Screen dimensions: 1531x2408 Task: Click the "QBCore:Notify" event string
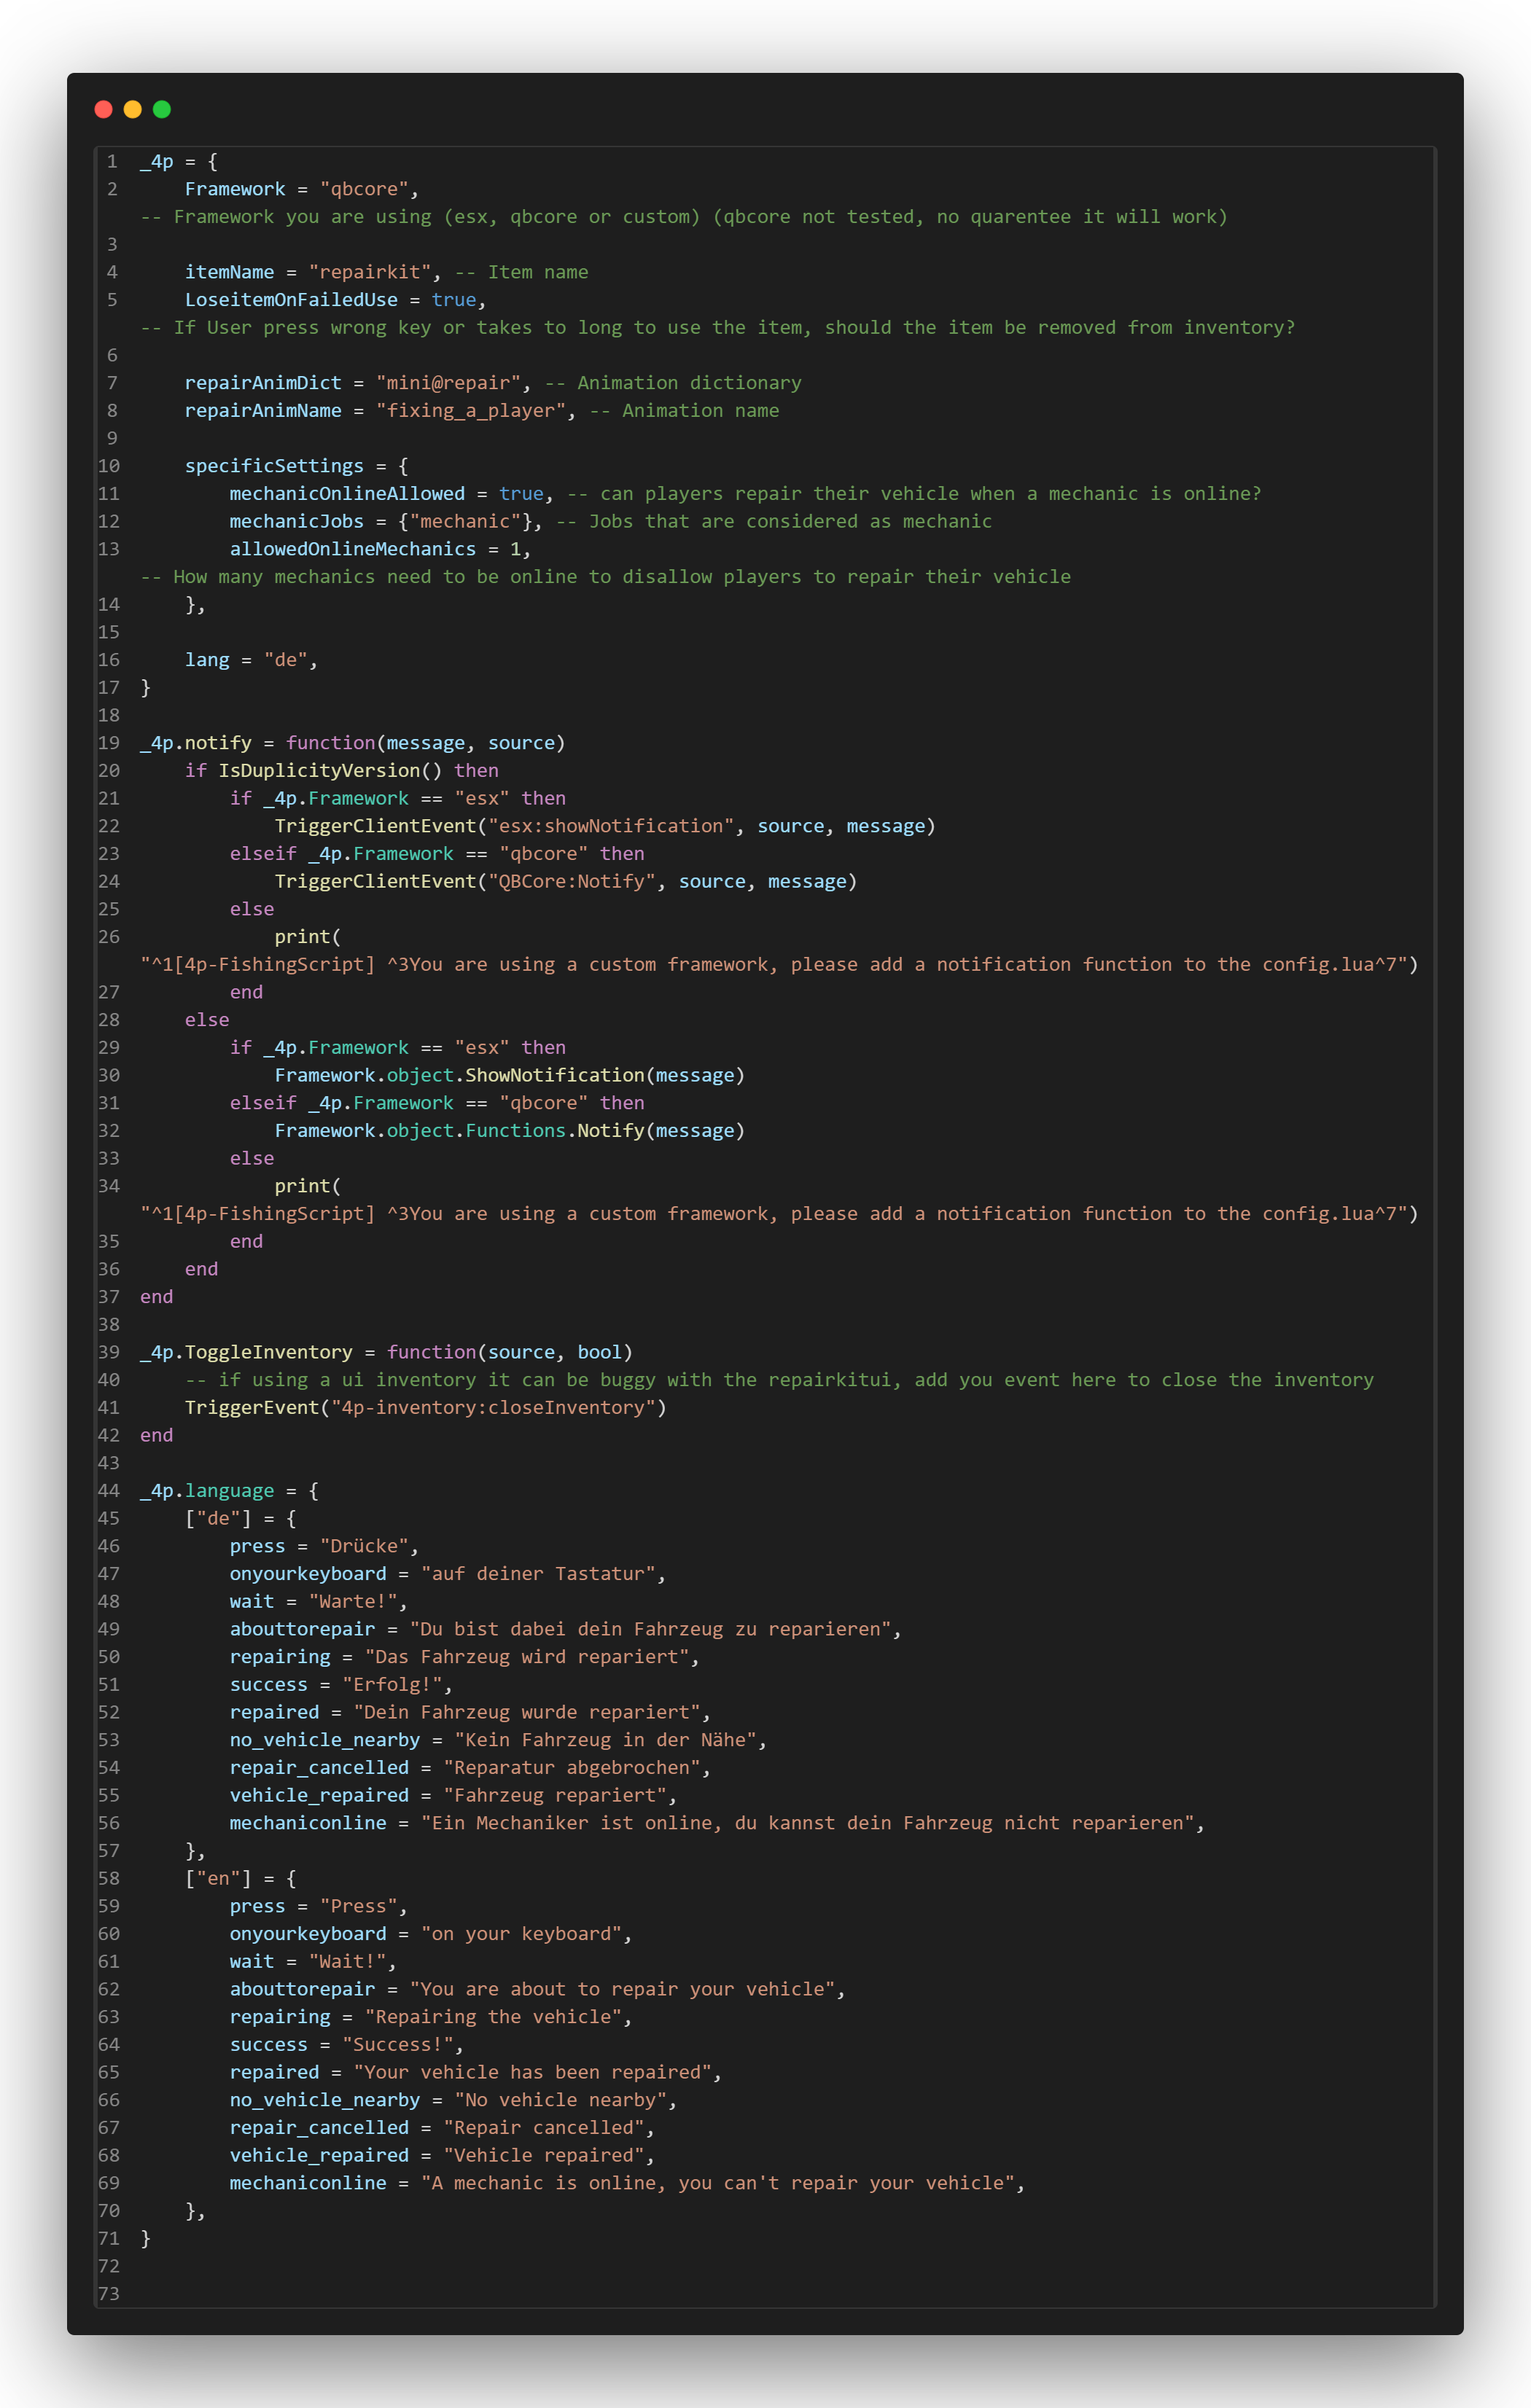(571, 882)
